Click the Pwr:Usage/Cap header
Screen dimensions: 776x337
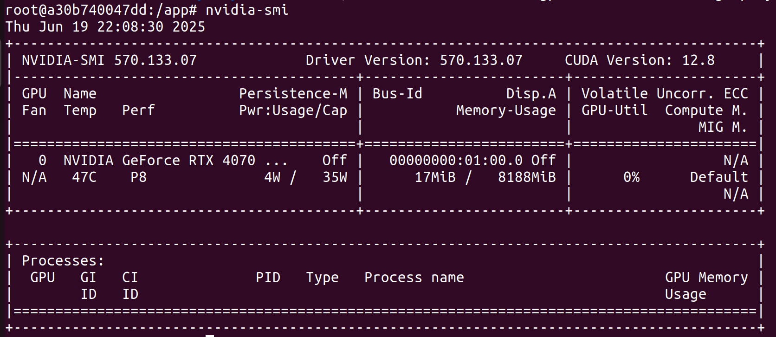click(293, 110)
